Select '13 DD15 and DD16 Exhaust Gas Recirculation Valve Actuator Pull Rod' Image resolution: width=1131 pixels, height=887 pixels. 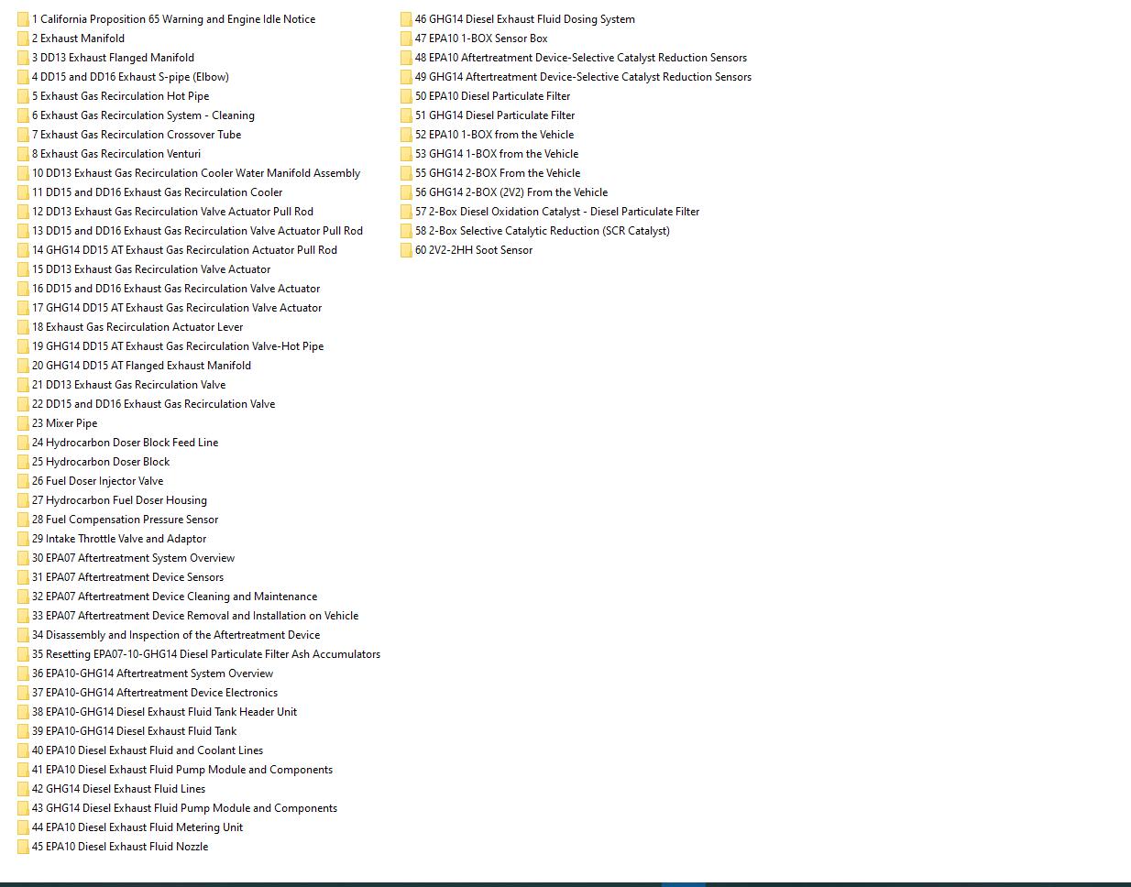pos(197,231)
